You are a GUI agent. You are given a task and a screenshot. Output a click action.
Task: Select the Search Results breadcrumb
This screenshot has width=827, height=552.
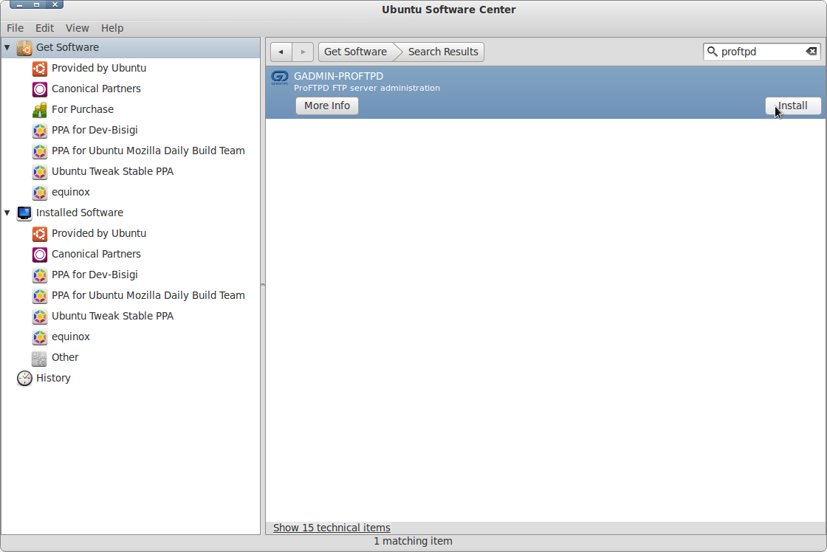point(443,52)
